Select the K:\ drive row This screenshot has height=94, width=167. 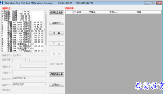click(x=23, y=40)
